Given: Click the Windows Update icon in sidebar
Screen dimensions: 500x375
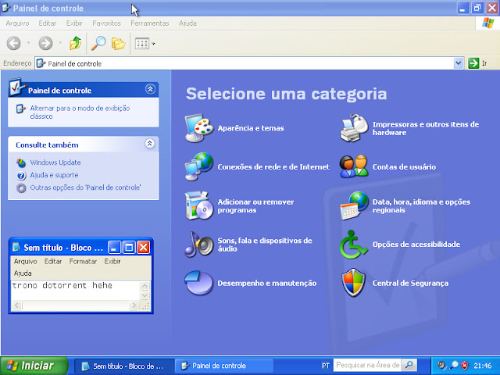Looking at the screenshot, I should click(21, 162).
